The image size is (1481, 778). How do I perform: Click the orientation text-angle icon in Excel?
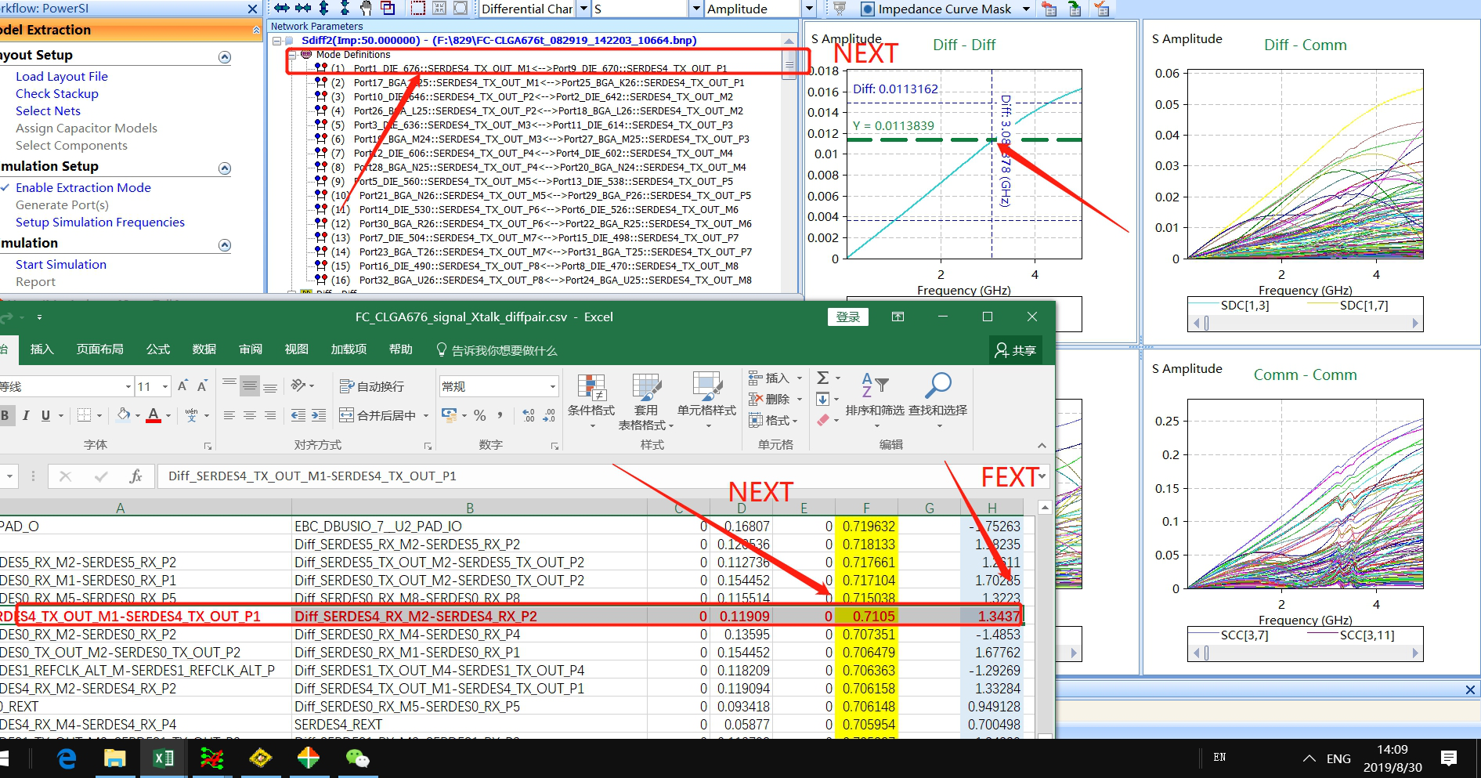[x=298, y=385]
